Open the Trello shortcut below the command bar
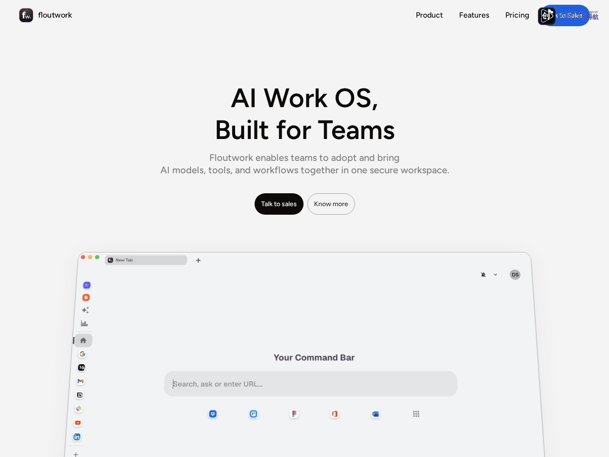 click(x=254, y=414)
